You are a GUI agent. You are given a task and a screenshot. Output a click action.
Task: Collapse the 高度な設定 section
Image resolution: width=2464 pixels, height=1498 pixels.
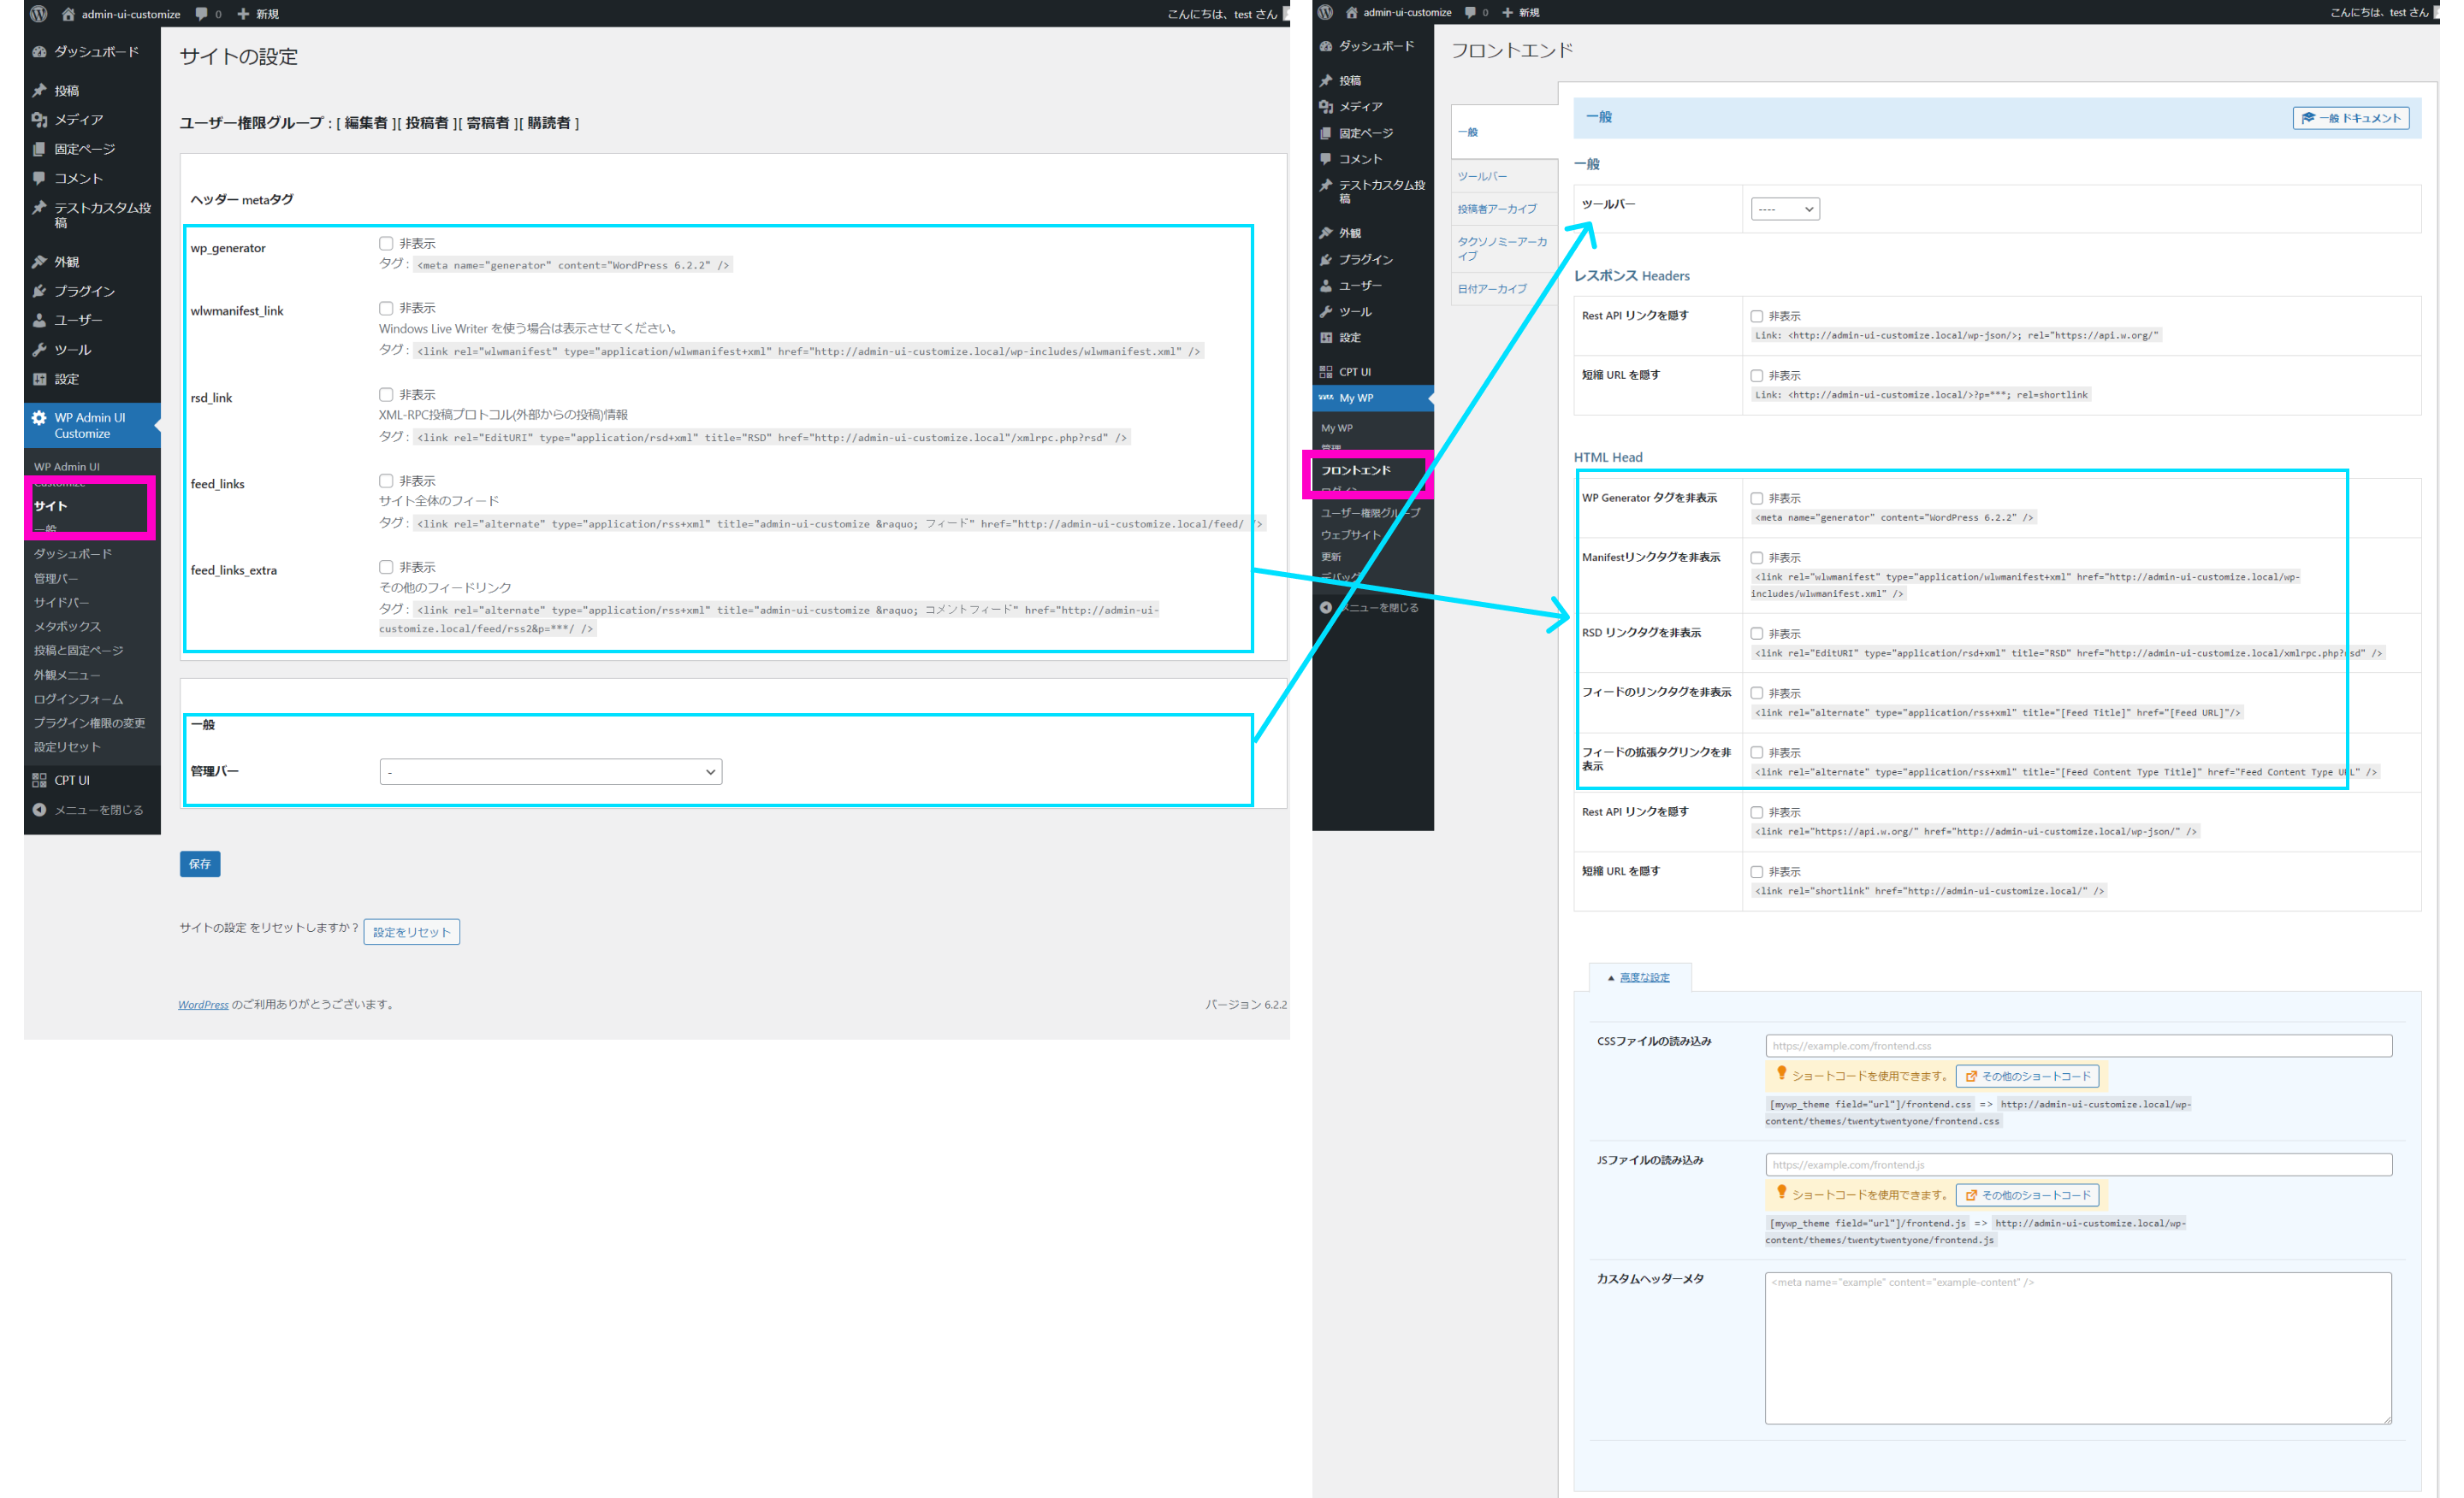[x=1640, y=977]
